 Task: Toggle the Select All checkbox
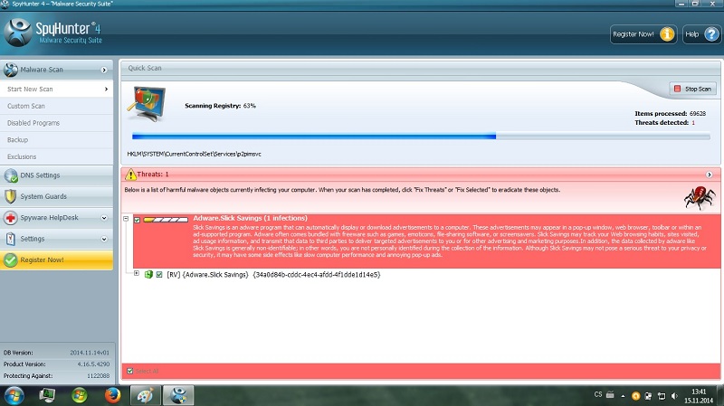130,371
